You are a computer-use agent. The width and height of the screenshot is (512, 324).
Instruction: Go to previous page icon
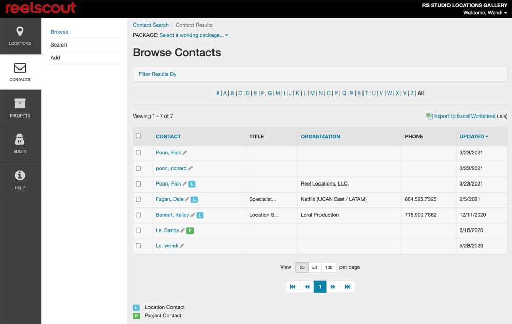307,287
